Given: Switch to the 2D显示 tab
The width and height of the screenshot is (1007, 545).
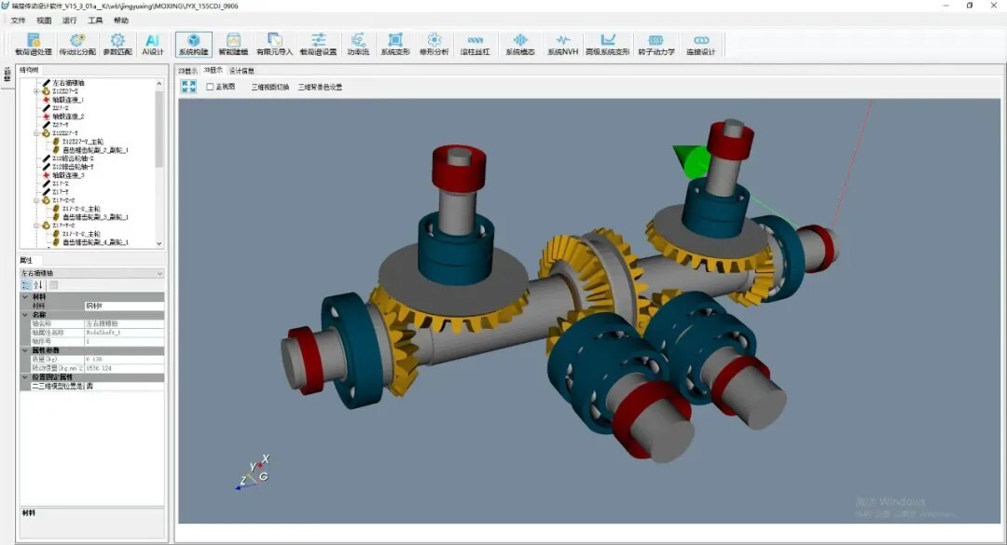Looking at the screenshot, I should [188, 70].
